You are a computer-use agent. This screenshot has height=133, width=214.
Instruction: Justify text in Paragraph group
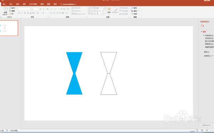click(60, 13)
